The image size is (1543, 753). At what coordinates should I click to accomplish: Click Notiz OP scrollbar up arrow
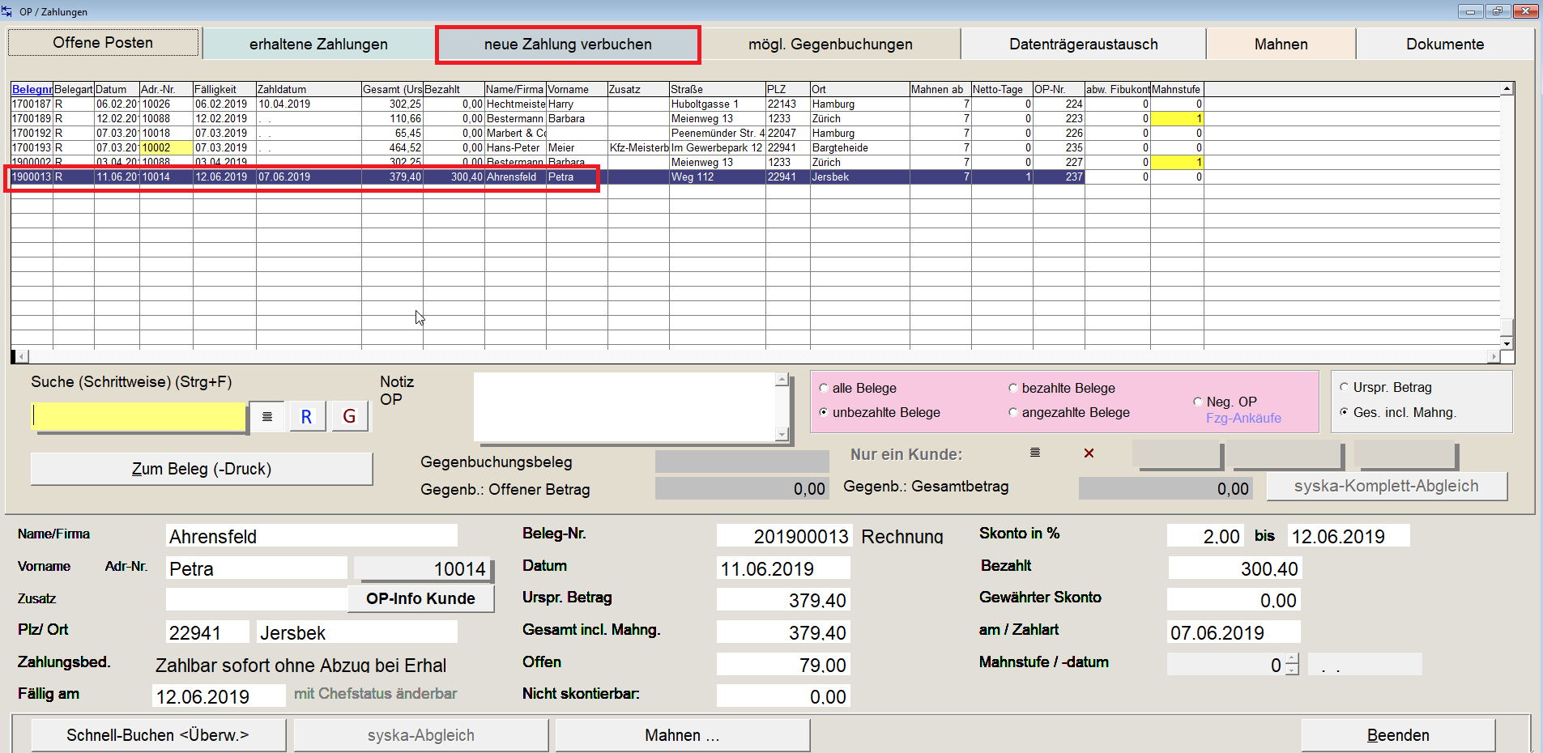(782, 380)
